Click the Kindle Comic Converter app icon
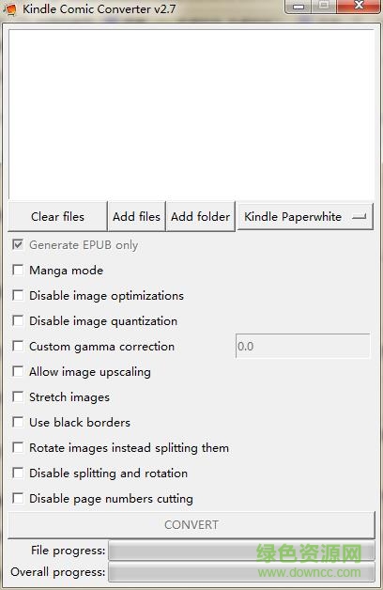Screen dimensions: 383x590 coord(9,8)
